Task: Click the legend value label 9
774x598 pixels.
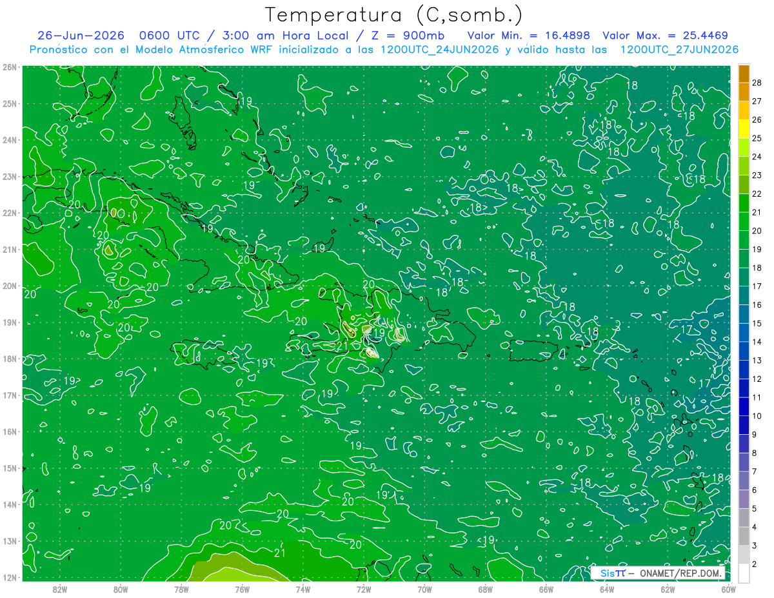Action: pos(755,435)
